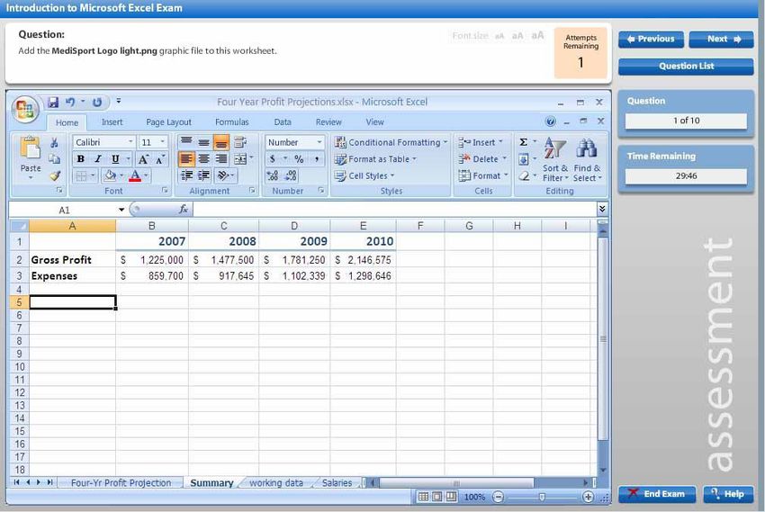Screen dimensions: 765x512
Task: Open Find & Select binoculars menu
Action: click(x=587, y=159)
